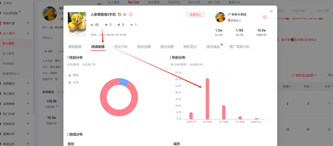The image size is (333, 146).
Task: Click the 18-24岁 age bar
Action: pyautogui.click(x=207, y=98)
